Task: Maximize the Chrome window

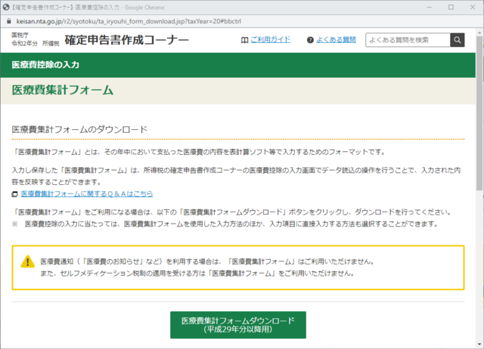Action: 451,7
